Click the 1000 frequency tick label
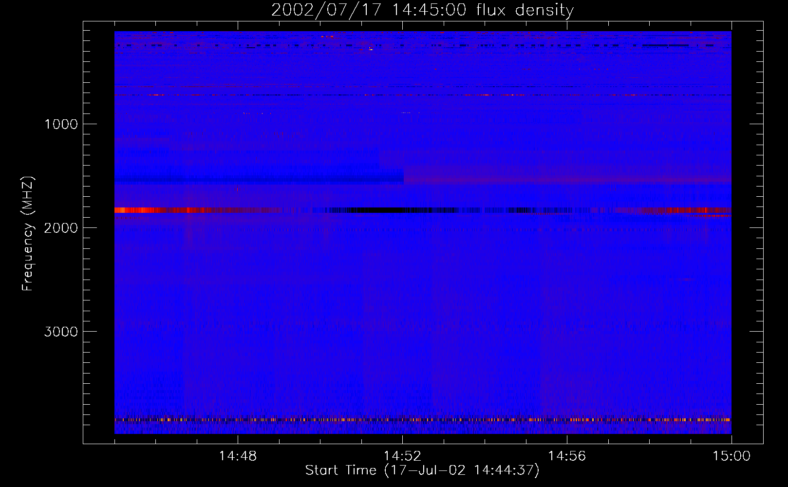 pyautogui.click(x=61, y=124)
